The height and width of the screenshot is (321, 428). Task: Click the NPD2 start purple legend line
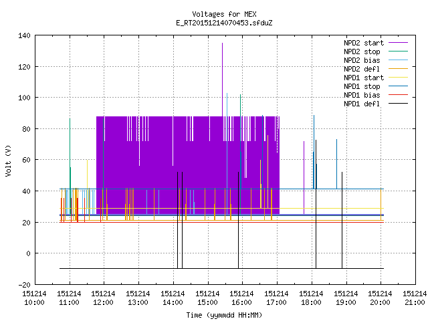click(398, 43)
